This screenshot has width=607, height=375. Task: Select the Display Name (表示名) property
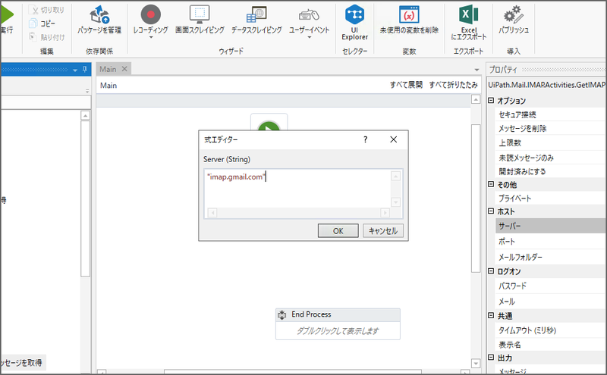coord(551,345)
